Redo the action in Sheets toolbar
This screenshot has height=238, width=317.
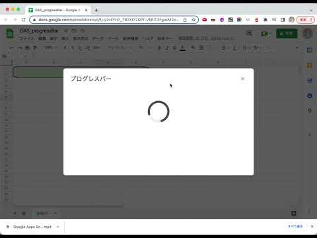[20, 48]
